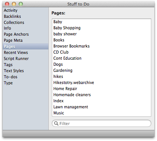Zoom the window with the green button
Screen dimensions: 157x141
[21, 4]
